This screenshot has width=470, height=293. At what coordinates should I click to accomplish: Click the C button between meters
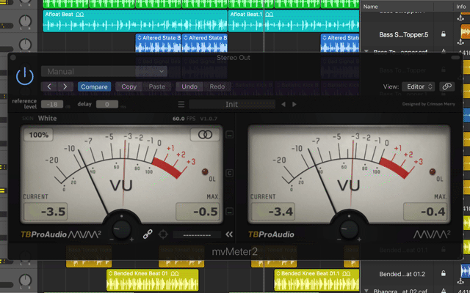pos(229,173)
